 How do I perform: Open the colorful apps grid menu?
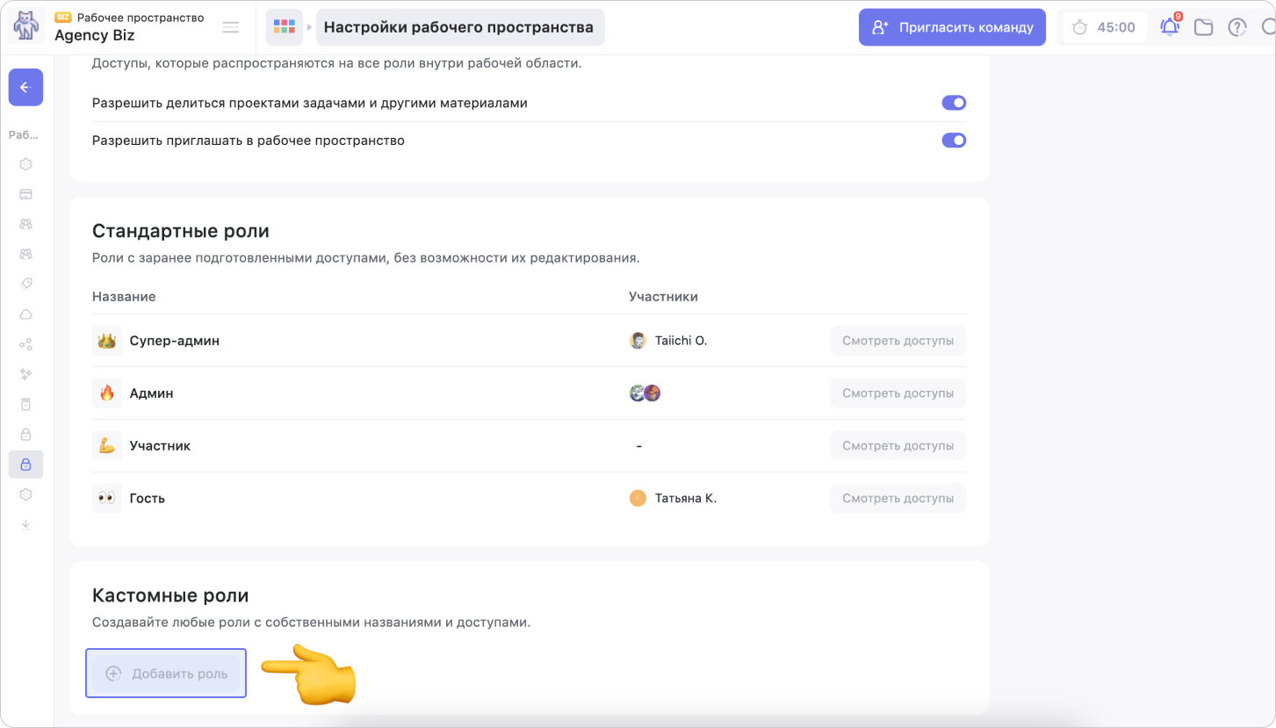click(284, 27)
